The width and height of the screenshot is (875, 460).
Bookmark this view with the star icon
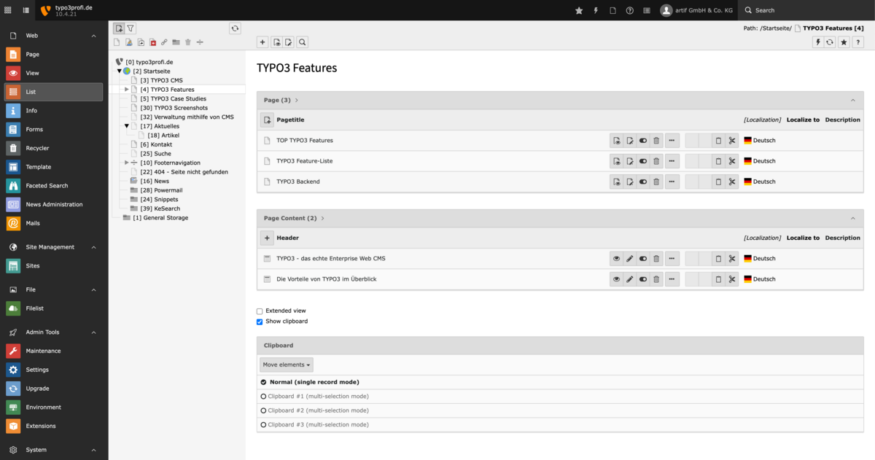click(x=843, y=42)
